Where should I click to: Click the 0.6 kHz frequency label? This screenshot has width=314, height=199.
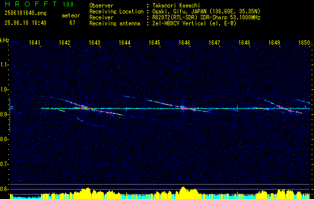(x=4, y=189)
